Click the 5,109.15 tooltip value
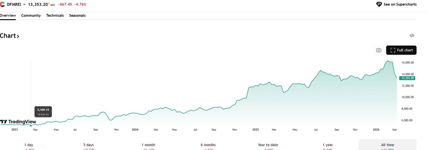428x150 pixels. click(43, 110)
